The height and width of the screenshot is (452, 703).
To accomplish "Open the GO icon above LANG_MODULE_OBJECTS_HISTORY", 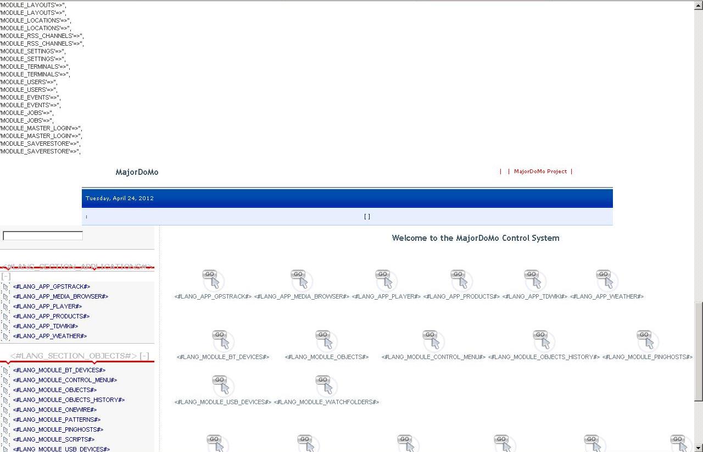I will click(543, 340).
